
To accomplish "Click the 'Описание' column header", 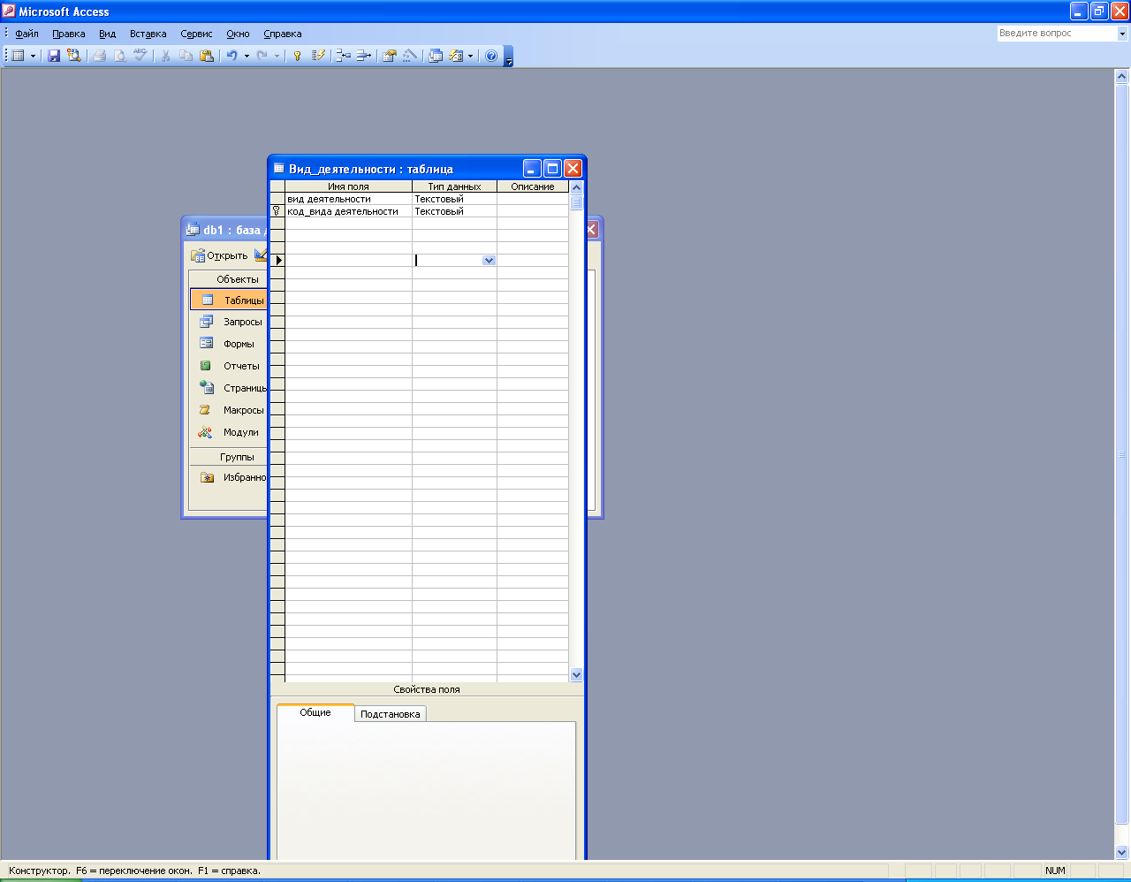I will click(x=533, y=186).
